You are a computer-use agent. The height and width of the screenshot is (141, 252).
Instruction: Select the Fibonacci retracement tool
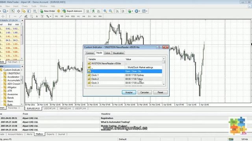pos(31,16)
